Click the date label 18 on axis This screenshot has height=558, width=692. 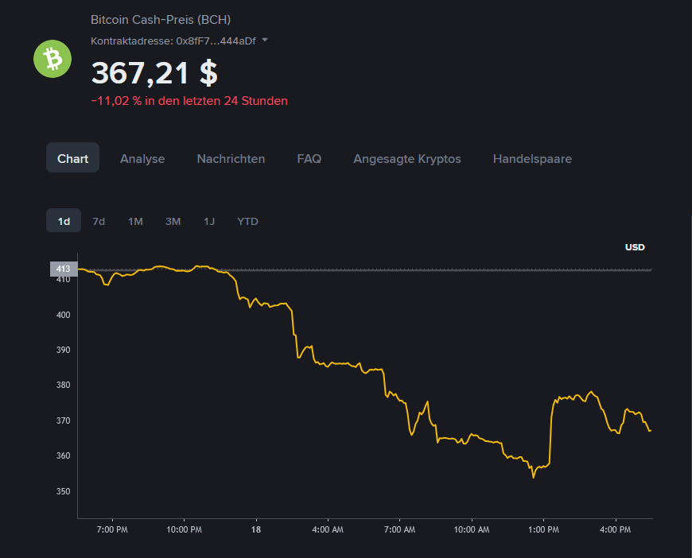pos(256,529)
